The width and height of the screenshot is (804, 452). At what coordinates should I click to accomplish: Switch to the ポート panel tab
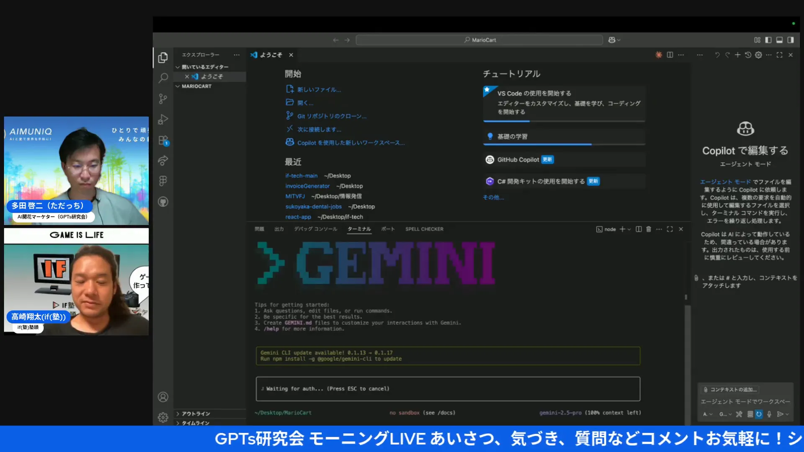(388, 229)
